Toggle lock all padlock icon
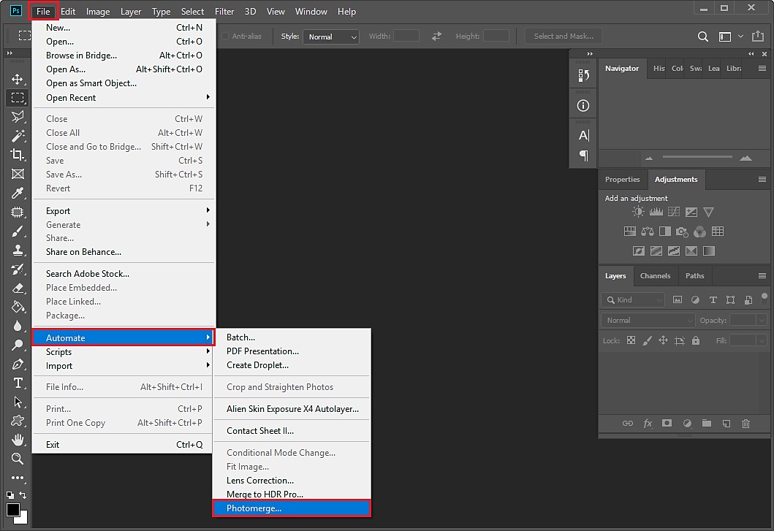This screenshot has width=774, height=531. pyautogui.click(x=696, y=340)
